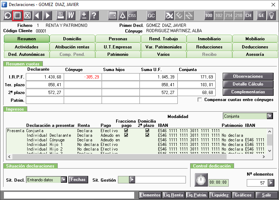Click the triangle warning-style toolbar icon

tap(123, 16)
